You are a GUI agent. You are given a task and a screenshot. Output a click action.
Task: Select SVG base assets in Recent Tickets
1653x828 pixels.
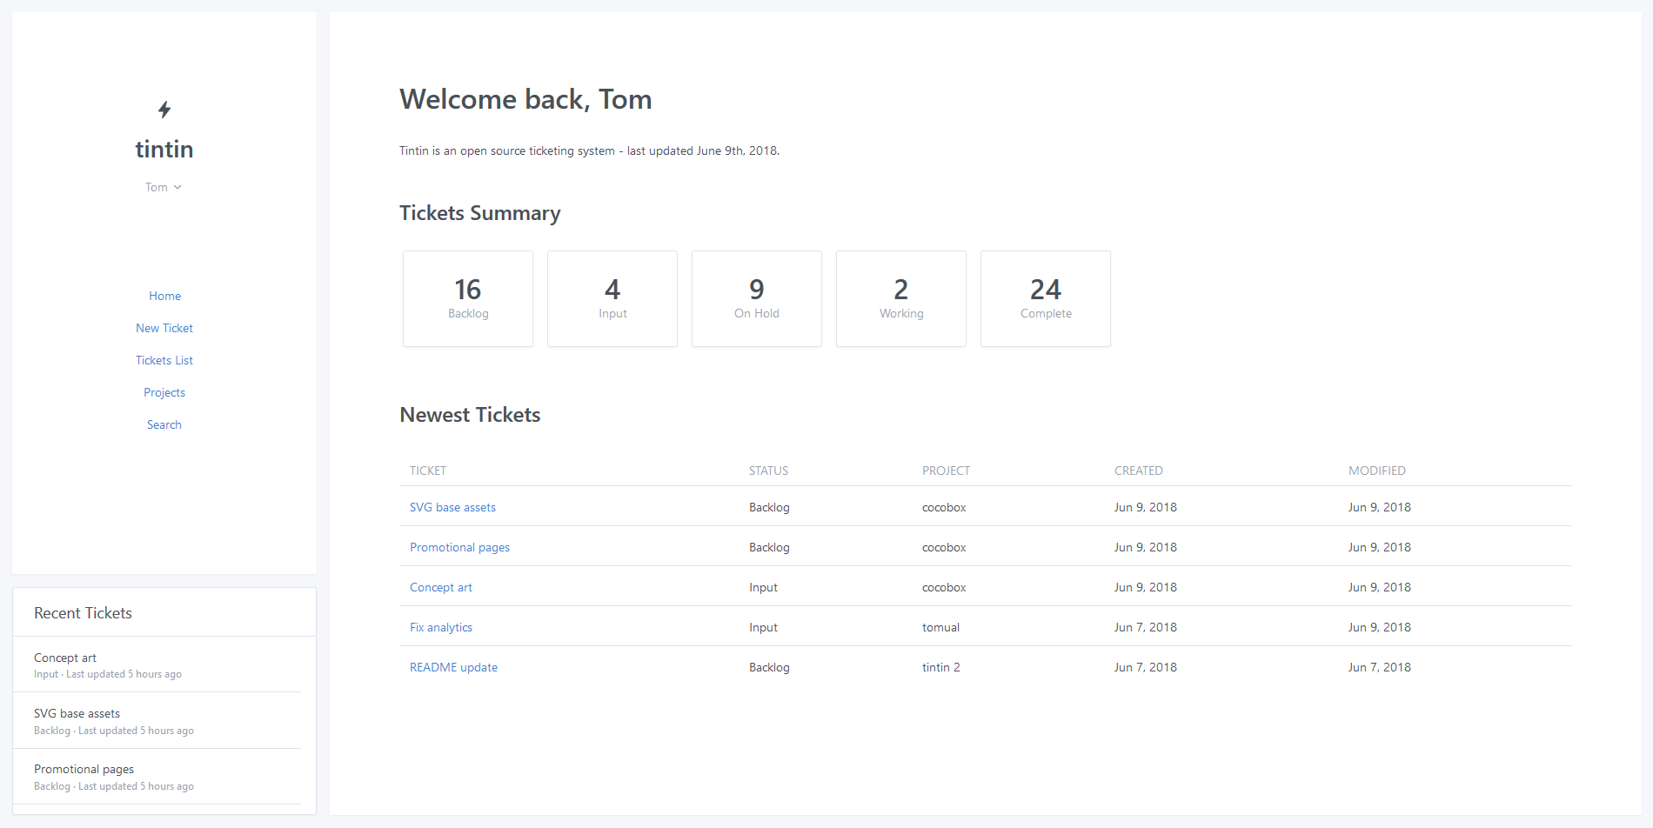pyautogui.click(x=77, y=713)
